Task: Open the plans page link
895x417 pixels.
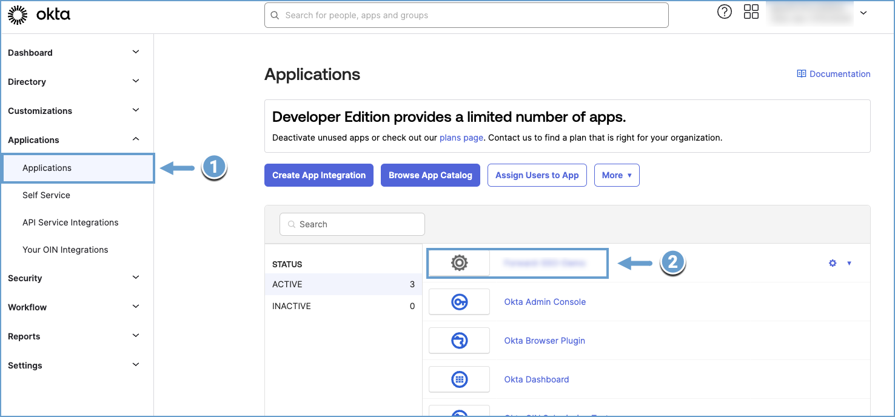Action: click(x=461, y=138)
